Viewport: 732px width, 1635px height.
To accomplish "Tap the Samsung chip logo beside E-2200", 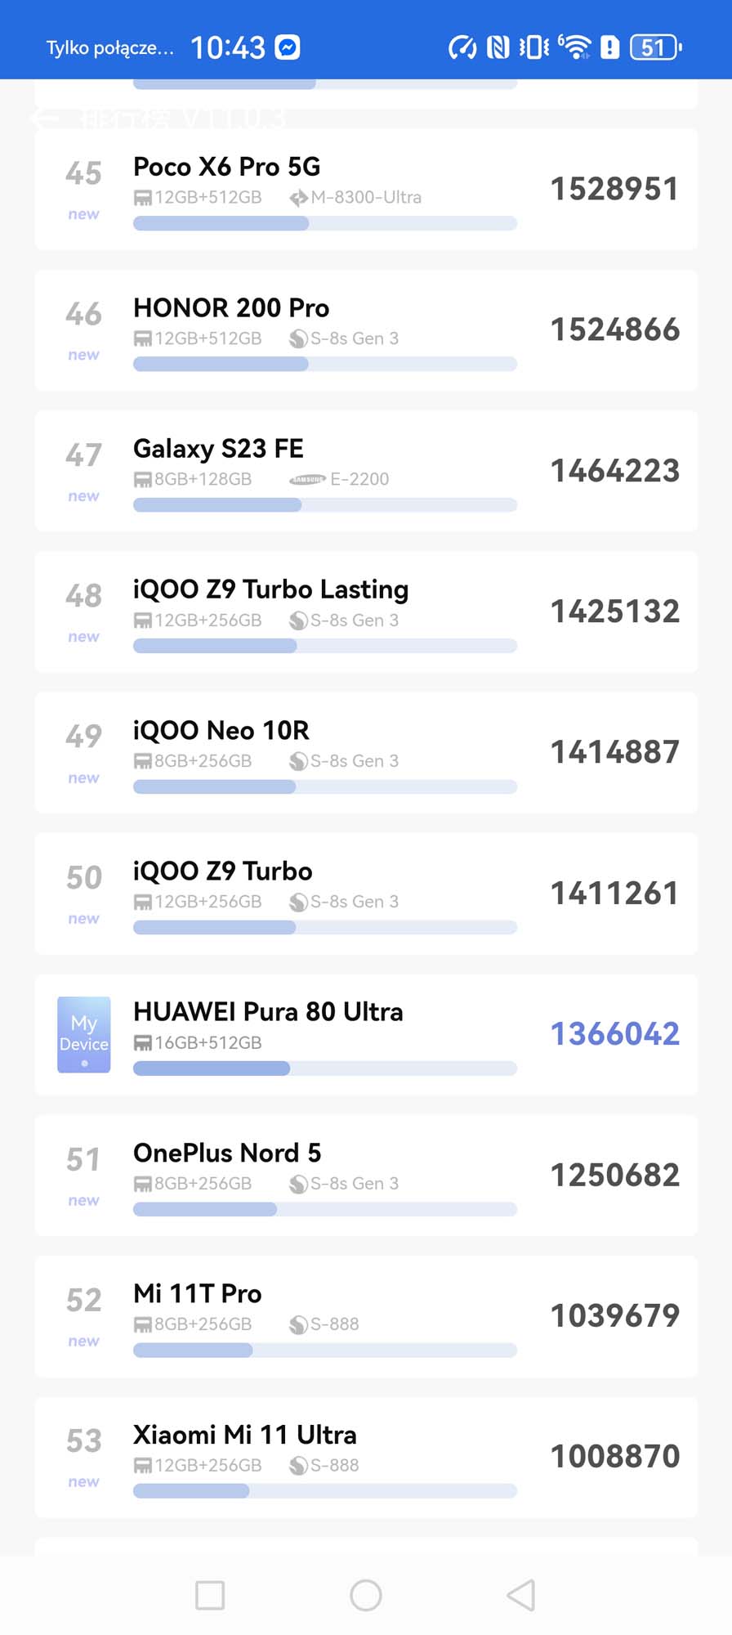I will (x=307, y=480).
